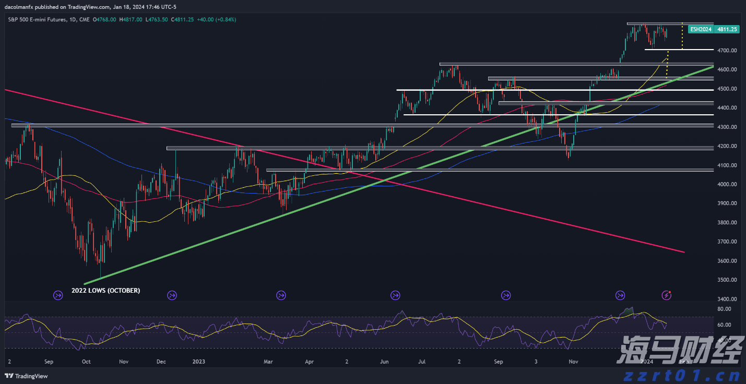Click the 2024 label on the time axis
The image size is (746, 384).
pos(646,361)
